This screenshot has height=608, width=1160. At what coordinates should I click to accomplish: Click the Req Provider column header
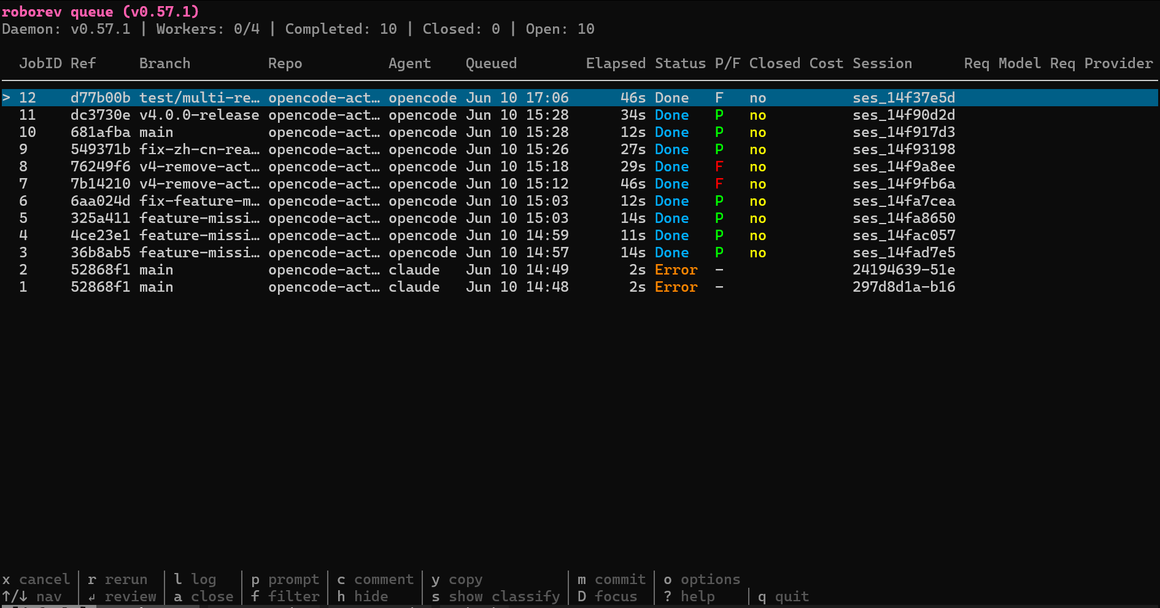(x=1101, y=63)
